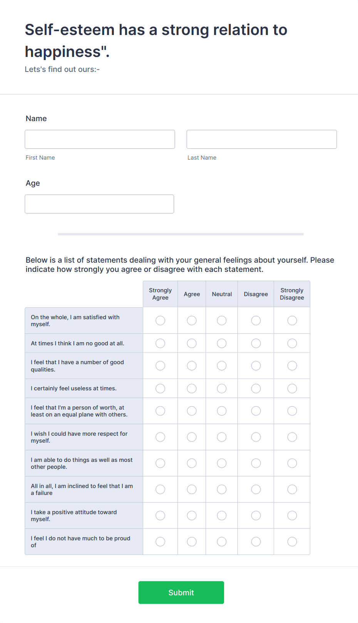Click the Last Name input field
358x623 pixels.
click(x=261, y=139)
